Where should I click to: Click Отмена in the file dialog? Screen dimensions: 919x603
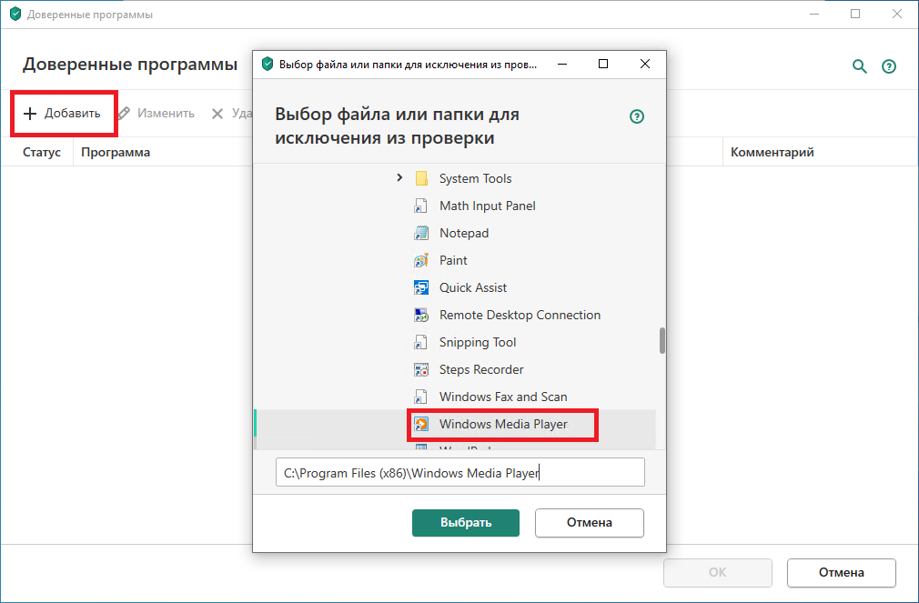click(589, 523)
